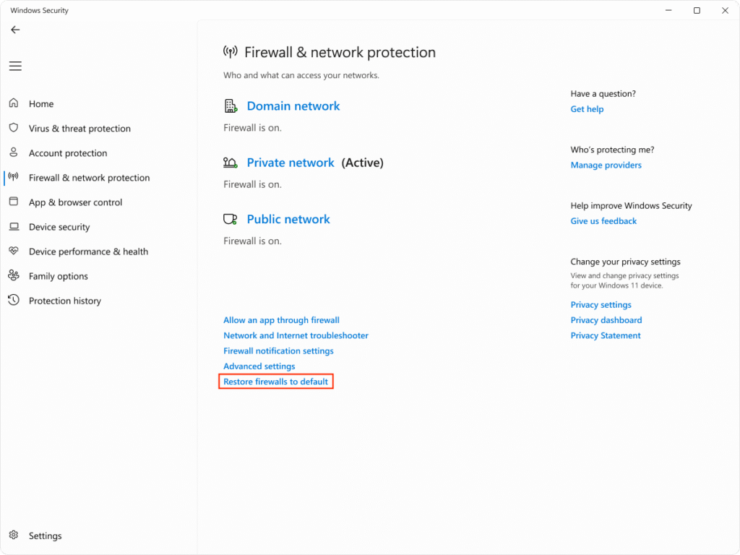Go back using the arrow at top left
This screenshot has width=740, height=555.
tap(15, 30)
